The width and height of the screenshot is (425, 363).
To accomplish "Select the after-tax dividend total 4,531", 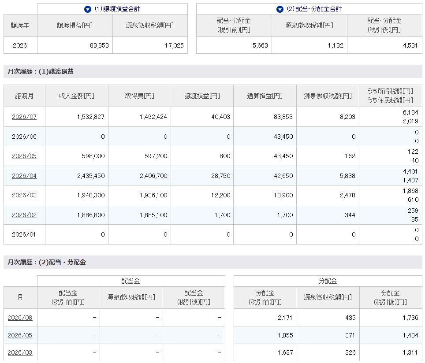I will [410, 45].
